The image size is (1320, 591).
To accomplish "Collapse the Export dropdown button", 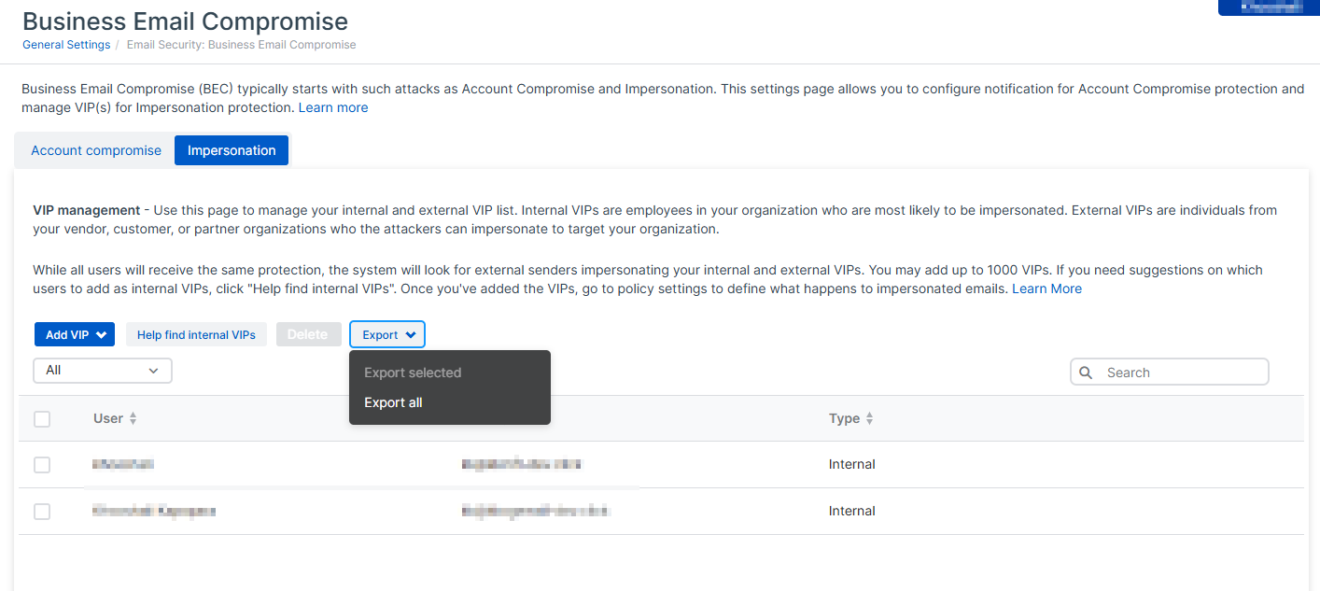I will (x=387, y=335).
